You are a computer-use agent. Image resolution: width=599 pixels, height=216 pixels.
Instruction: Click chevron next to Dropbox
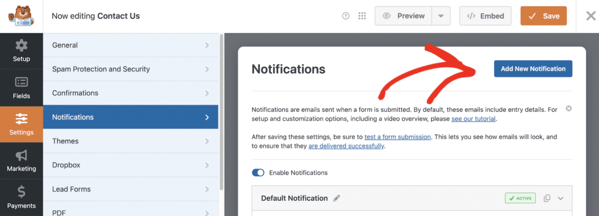click(207, 165)
